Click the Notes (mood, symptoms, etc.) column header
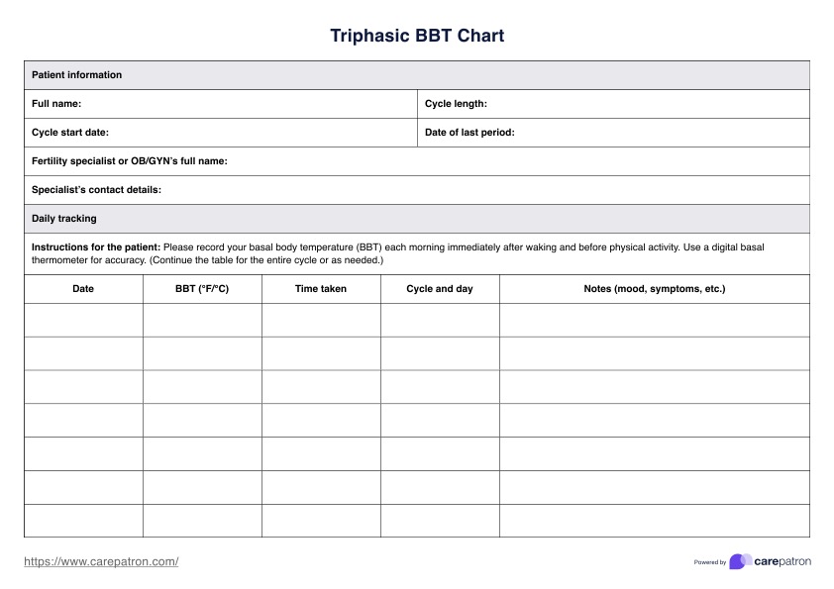 pyautogui.click(x=654, y=289)
